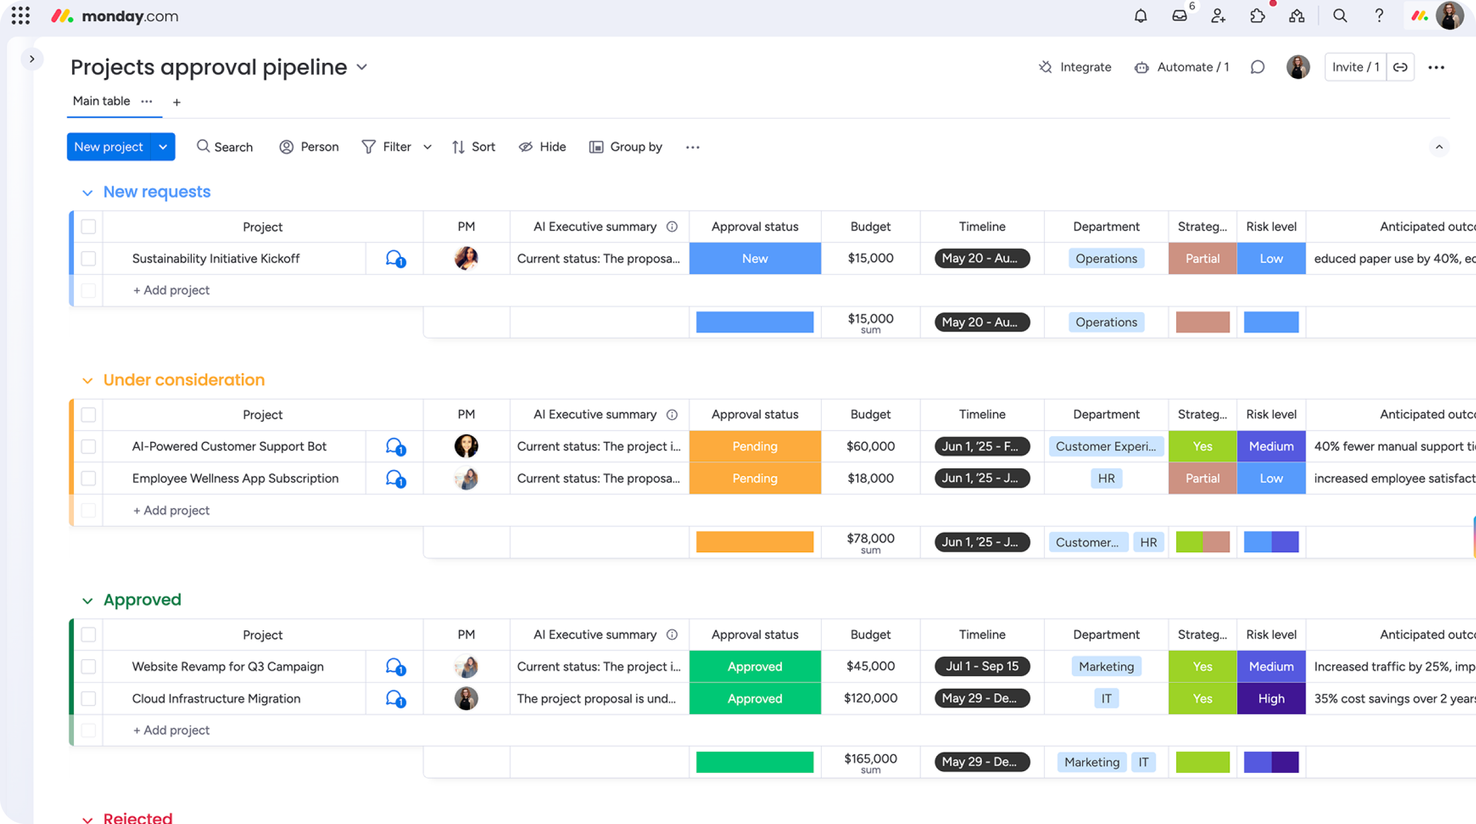Click the Invite / 1 button
This screenshot has height=824, width=1476.
pos(1356,67)
